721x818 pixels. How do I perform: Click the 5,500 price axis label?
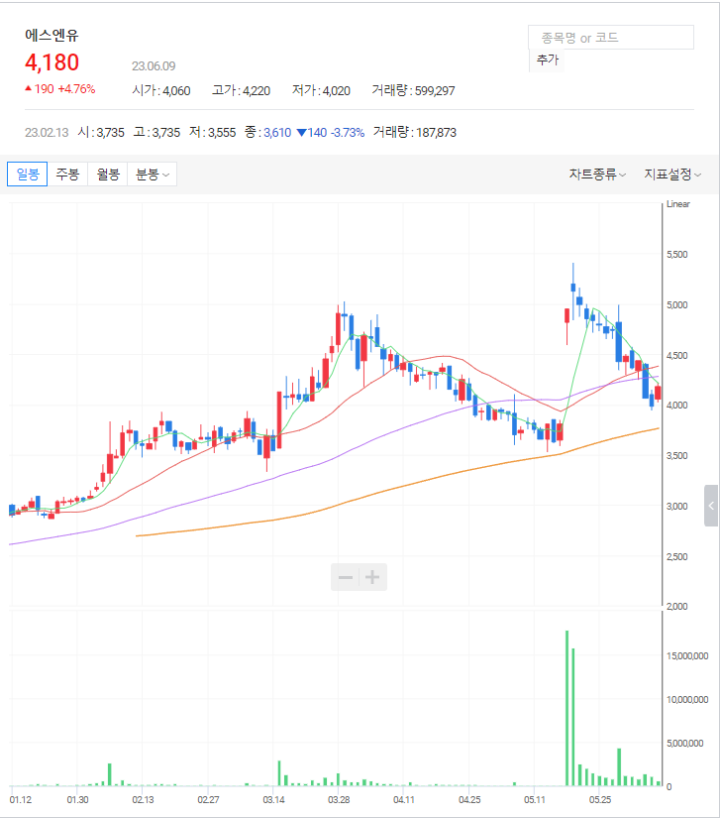click(677, 255)
